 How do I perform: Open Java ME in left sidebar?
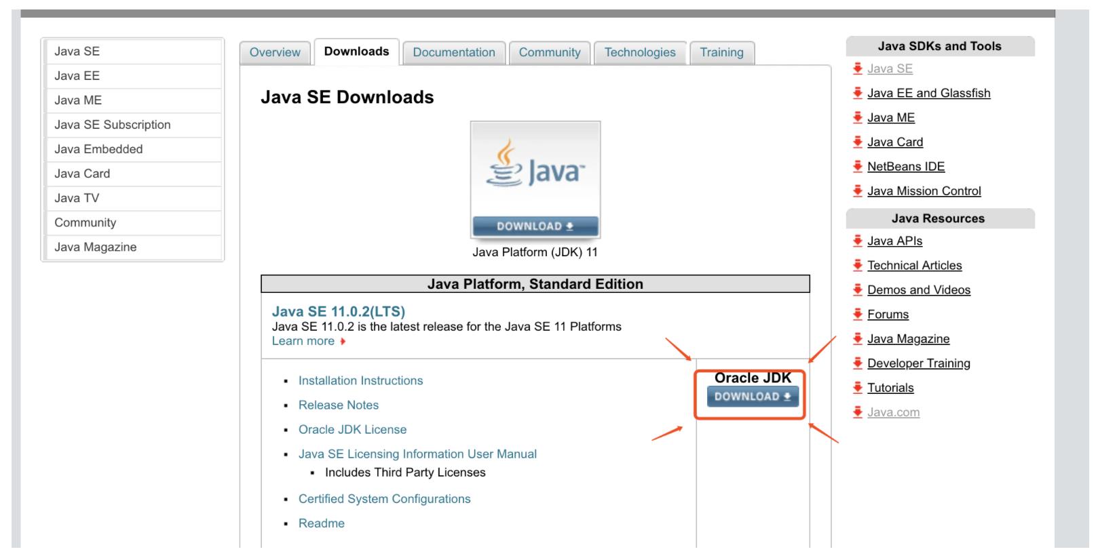pos(134,100)
